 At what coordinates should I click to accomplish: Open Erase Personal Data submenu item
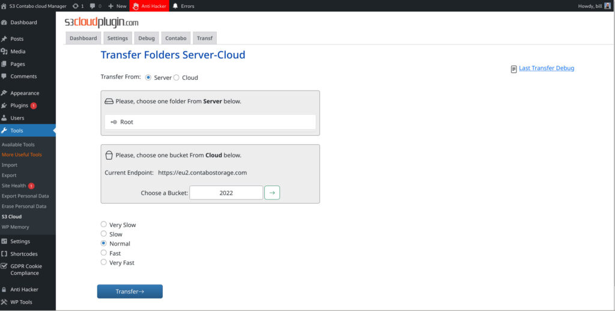coord(24,207)
